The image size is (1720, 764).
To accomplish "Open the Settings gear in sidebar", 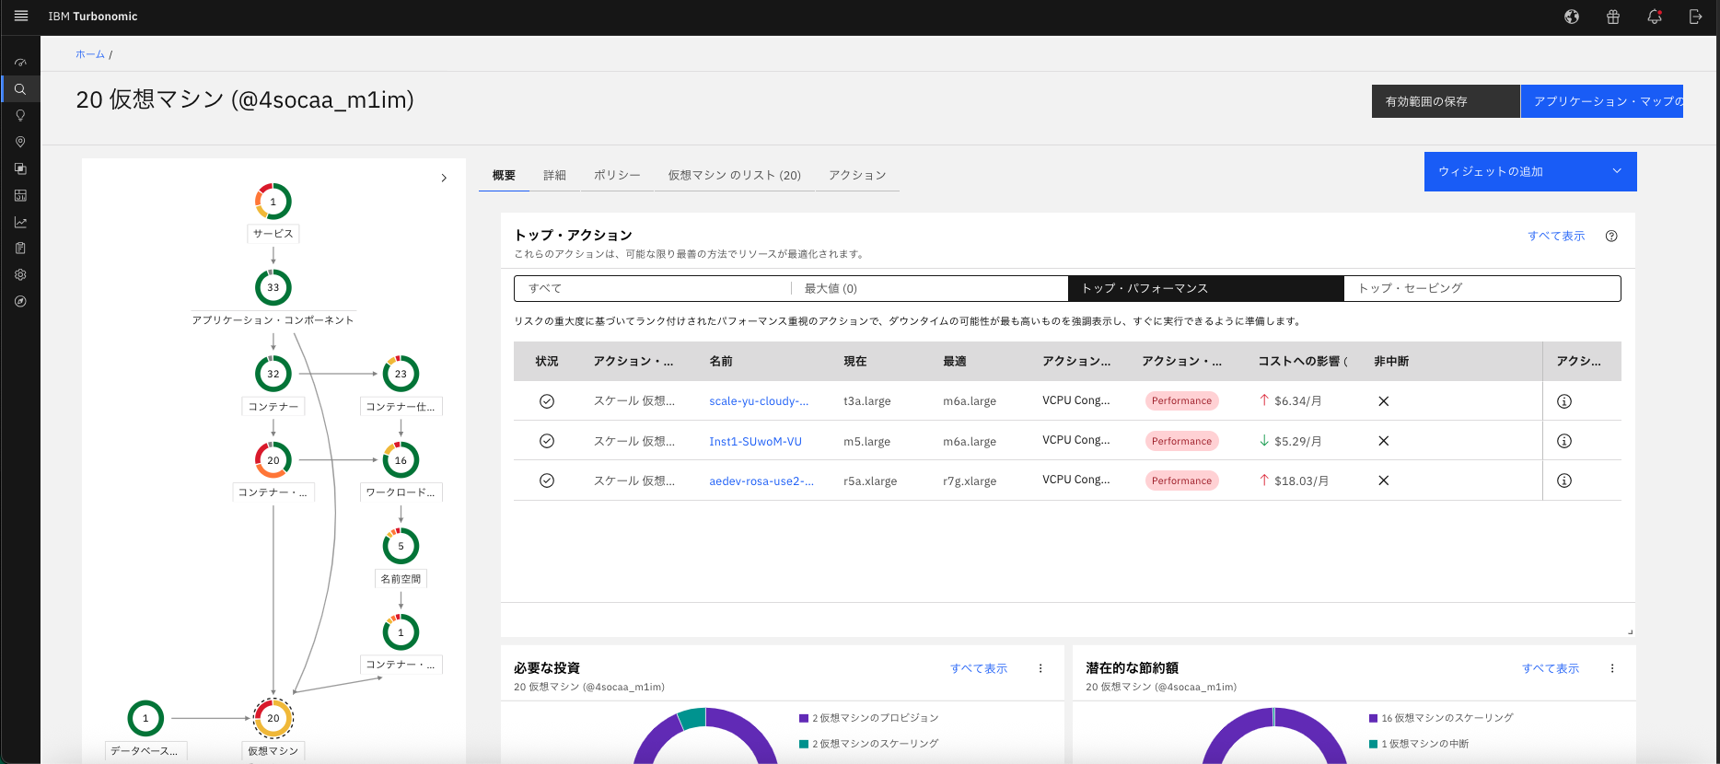I will (x=20, y=274).
